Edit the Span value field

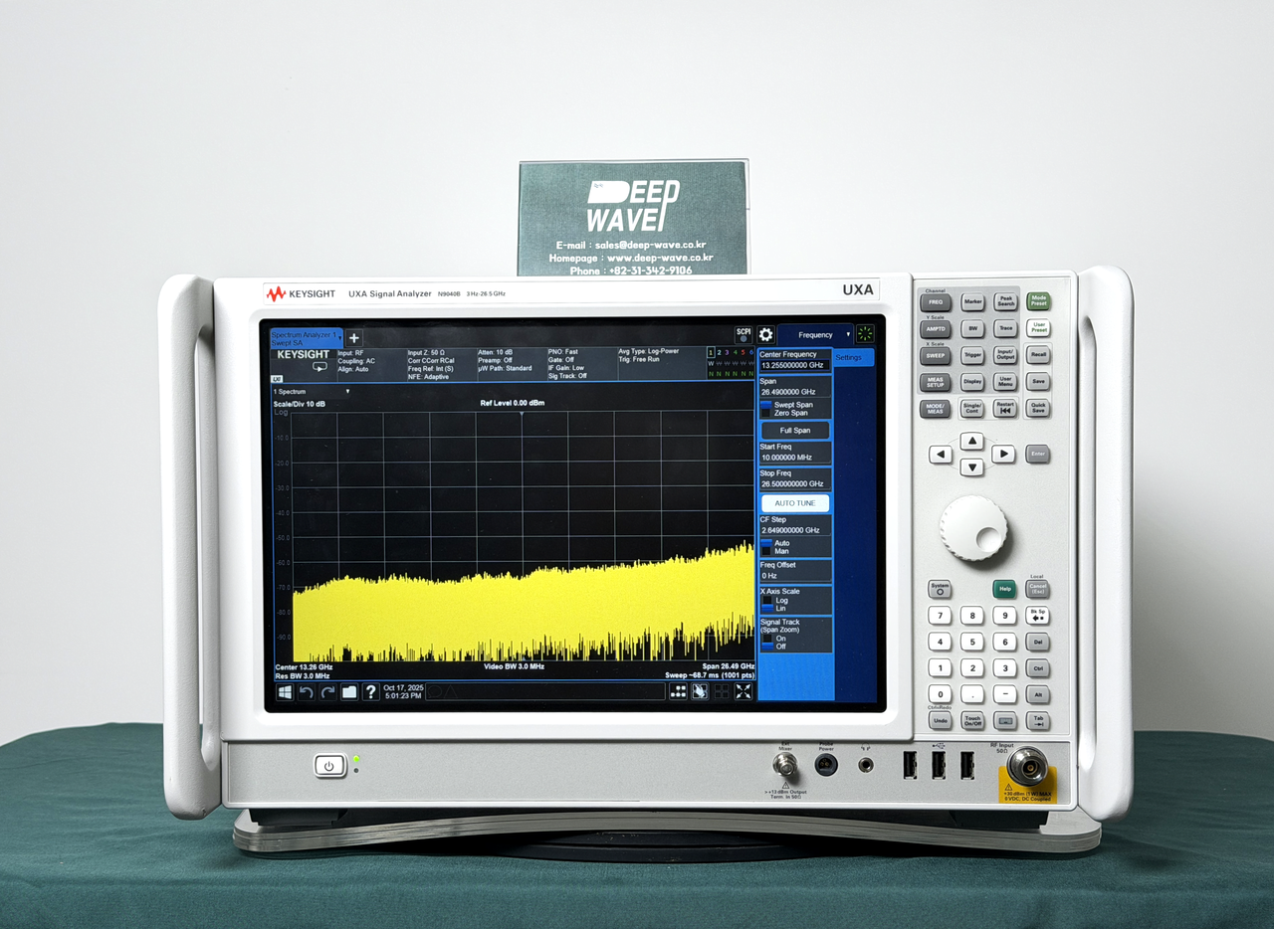tap(795, 392)
